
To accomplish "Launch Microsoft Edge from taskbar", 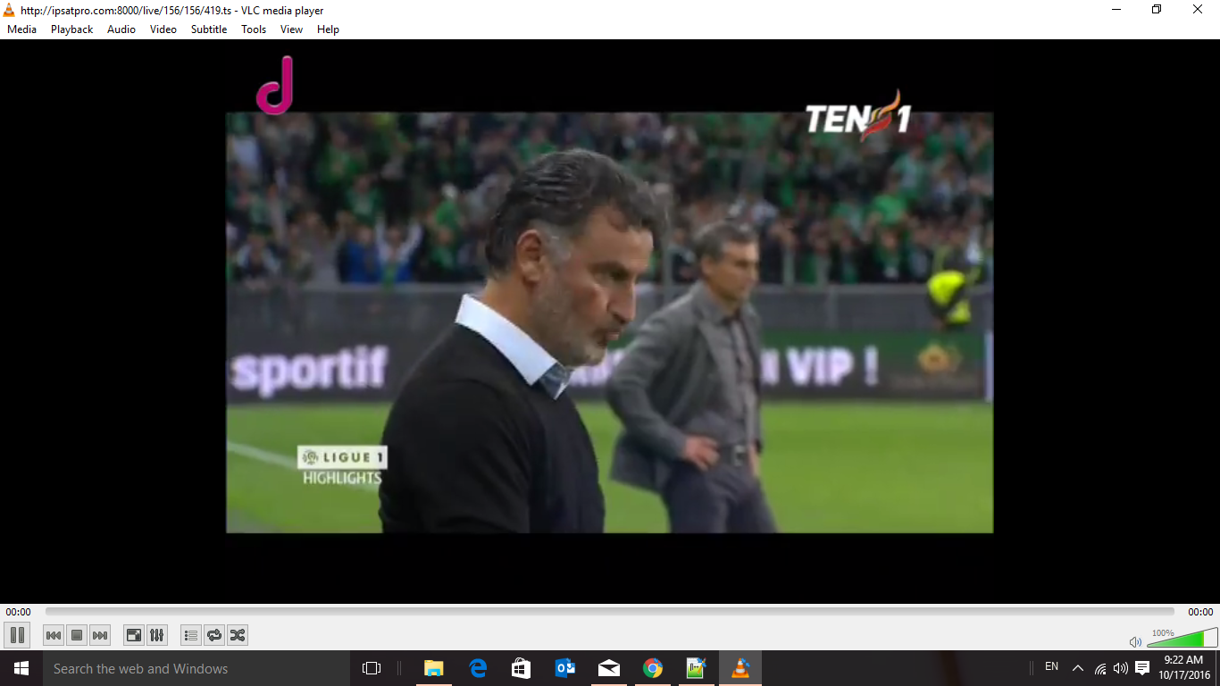I will [x=478, y=668].
